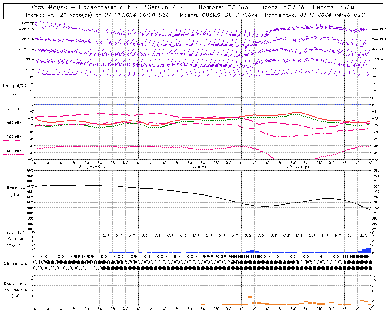Viewport: 388px width, 311px height.
Task: Click the (мм/3ч.) unit label
Action: pos(16,233)
